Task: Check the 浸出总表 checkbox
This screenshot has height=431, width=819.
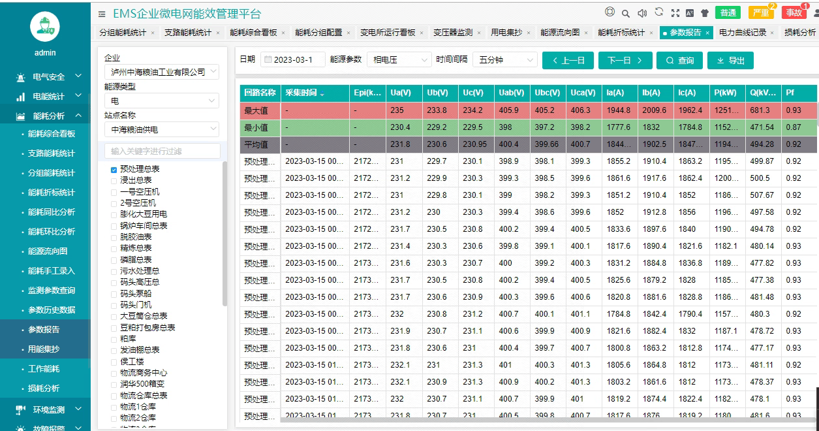Action: (114, 181)
